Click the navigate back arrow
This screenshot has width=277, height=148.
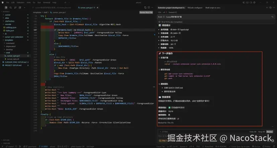(65, 2)
